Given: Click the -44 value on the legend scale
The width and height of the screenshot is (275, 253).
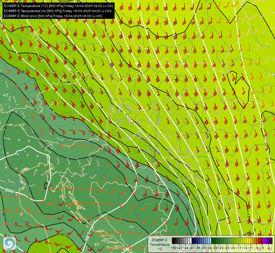Looking at the screenshot, I should click(186, 248).
